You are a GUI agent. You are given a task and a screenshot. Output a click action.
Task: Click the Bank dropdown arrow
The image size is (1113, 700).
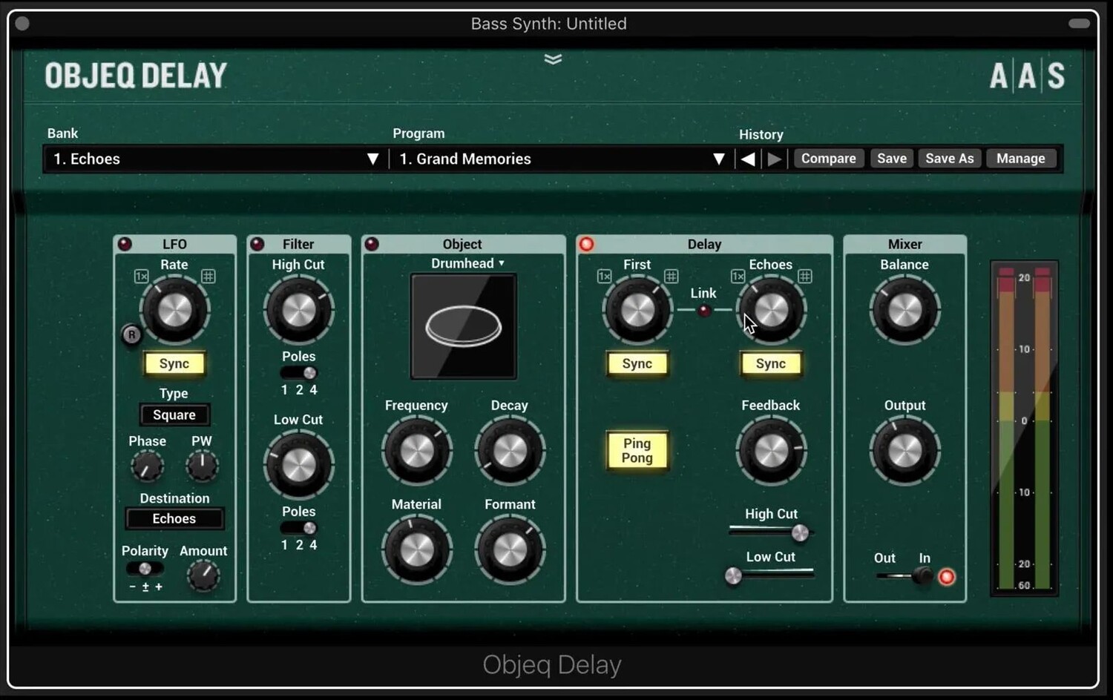pyautogui.click(x=372, y=159)
